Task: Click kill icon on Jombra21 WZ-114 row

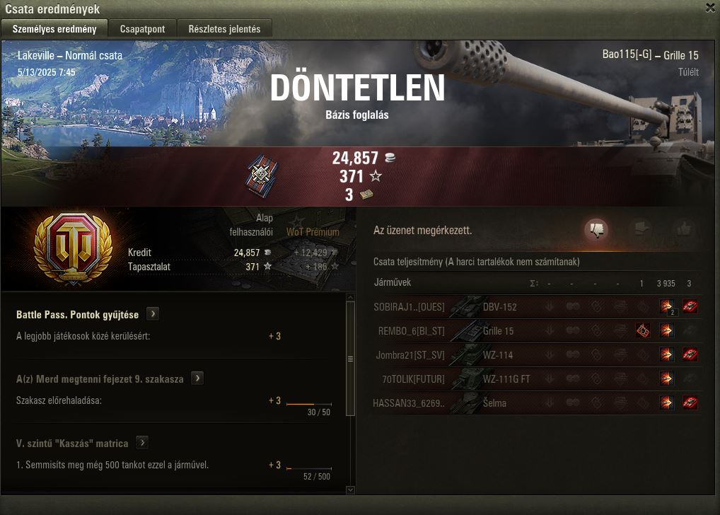Action: pos(690,354)
